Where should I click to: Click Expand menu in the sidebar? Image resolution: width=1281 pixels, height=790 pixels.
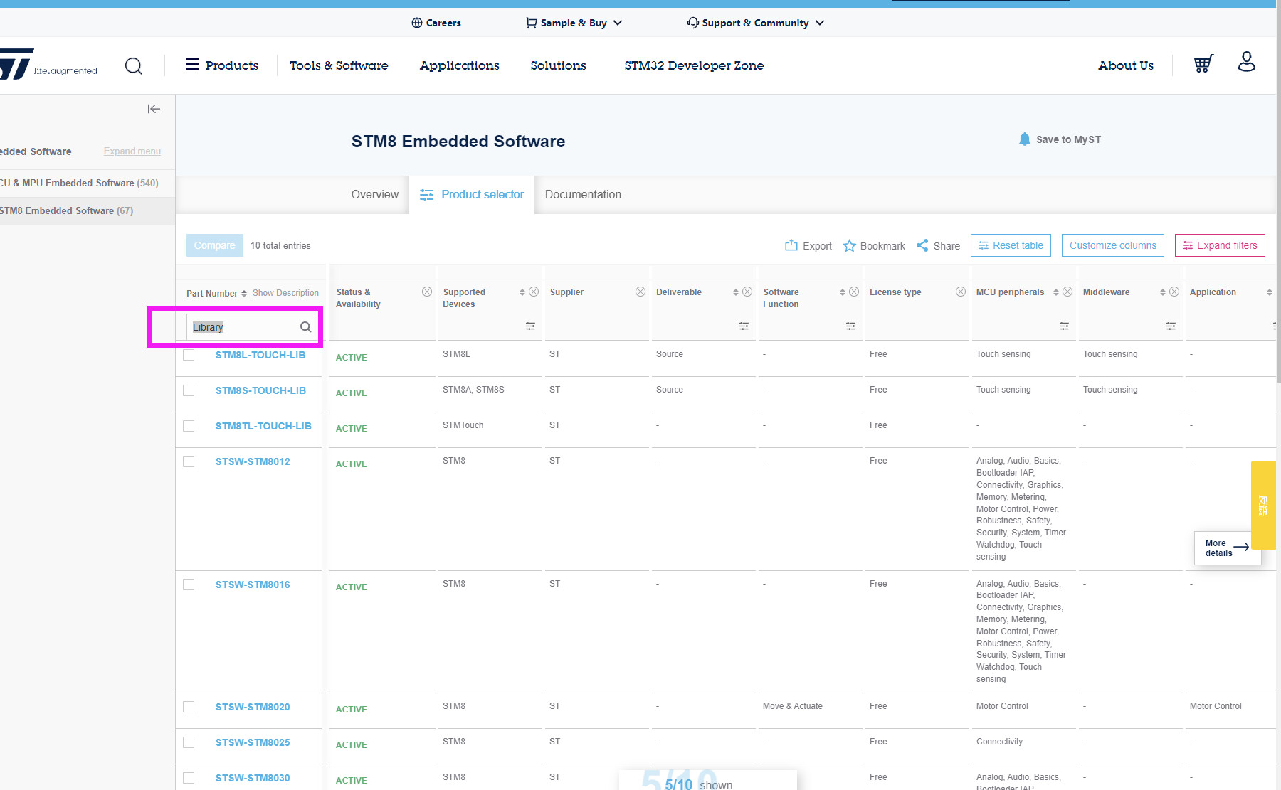132,151
